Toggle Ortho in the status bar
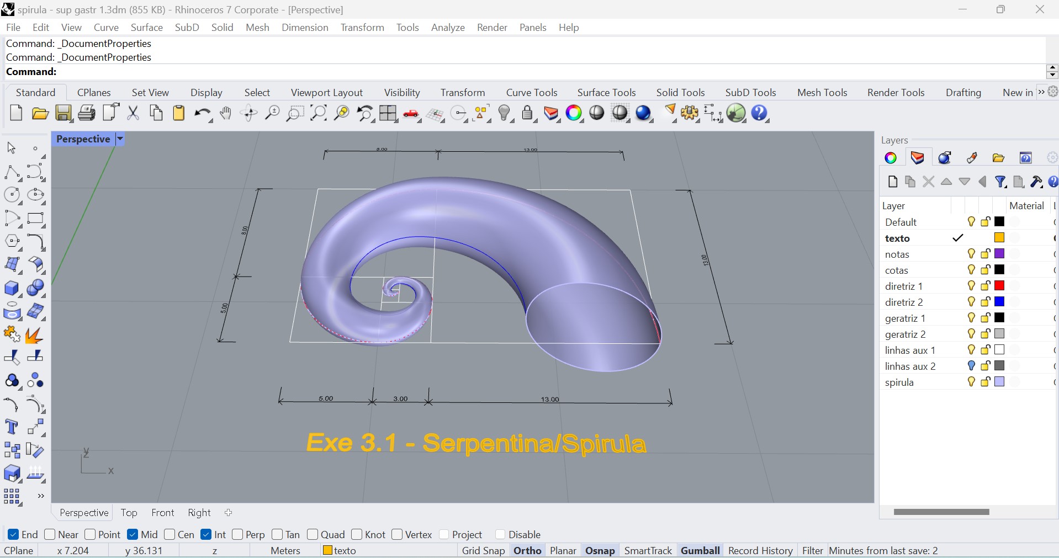 [x=527, y=550]
